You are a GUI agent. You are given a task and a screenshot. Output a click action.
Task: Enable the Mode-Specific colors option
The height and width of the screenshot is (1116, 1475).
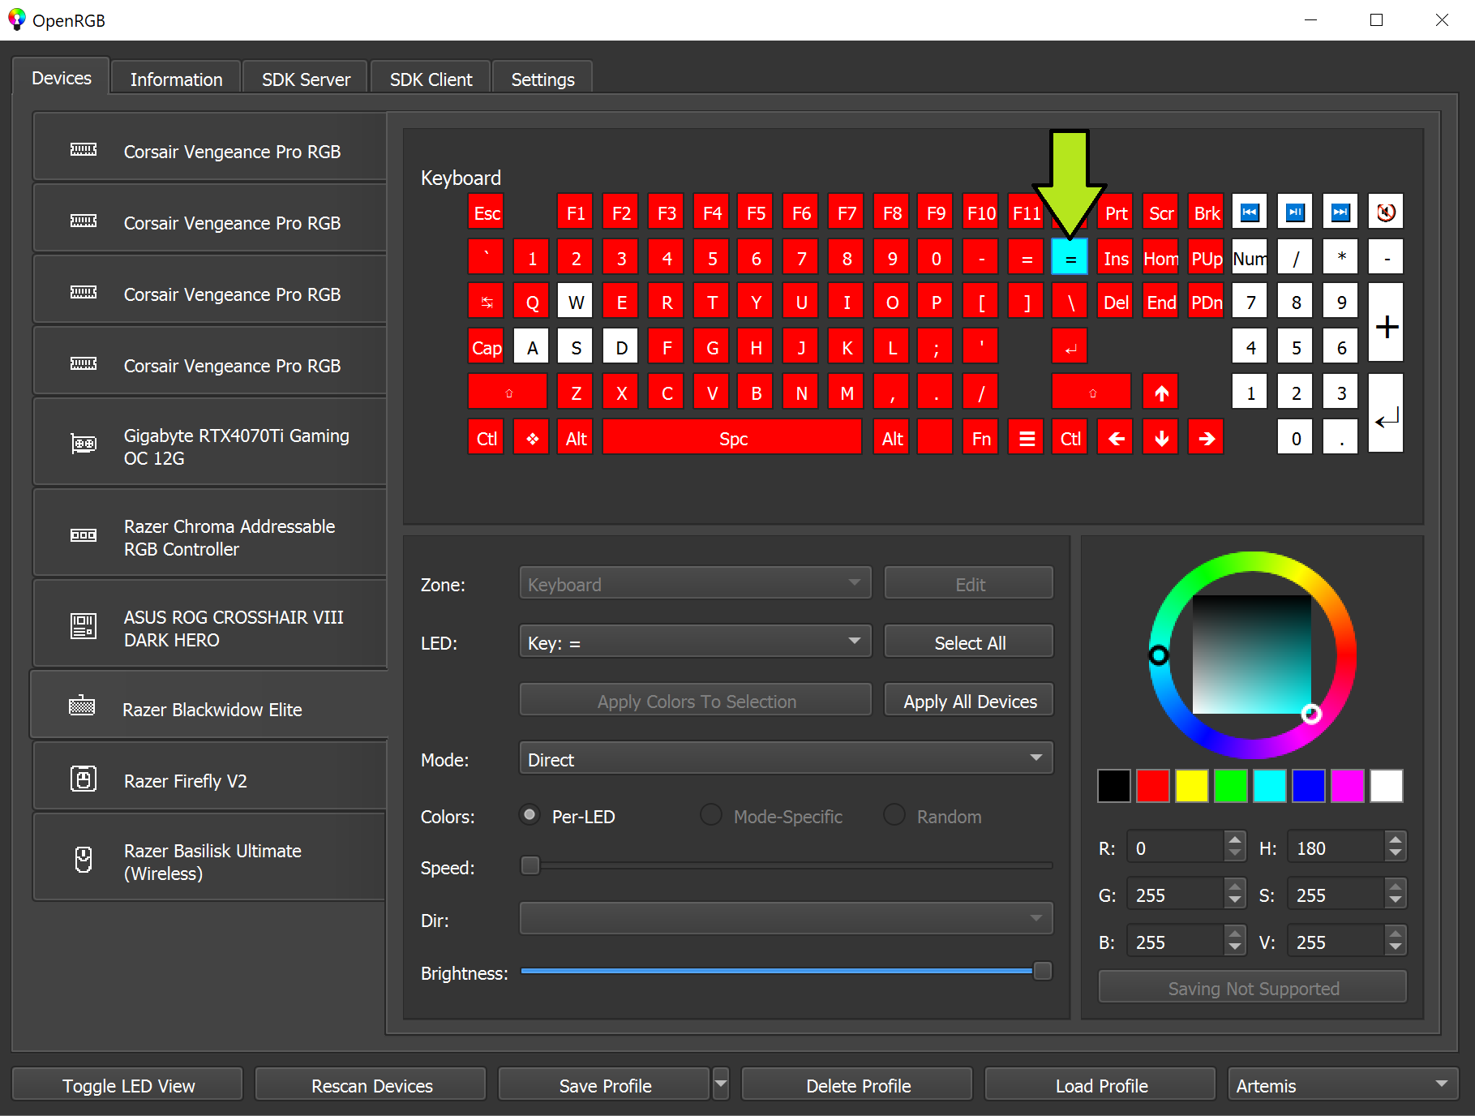coord(711,816)
